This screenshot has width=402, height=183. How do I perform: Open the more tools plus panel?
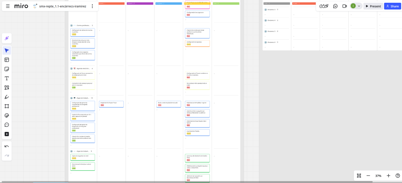7,134
